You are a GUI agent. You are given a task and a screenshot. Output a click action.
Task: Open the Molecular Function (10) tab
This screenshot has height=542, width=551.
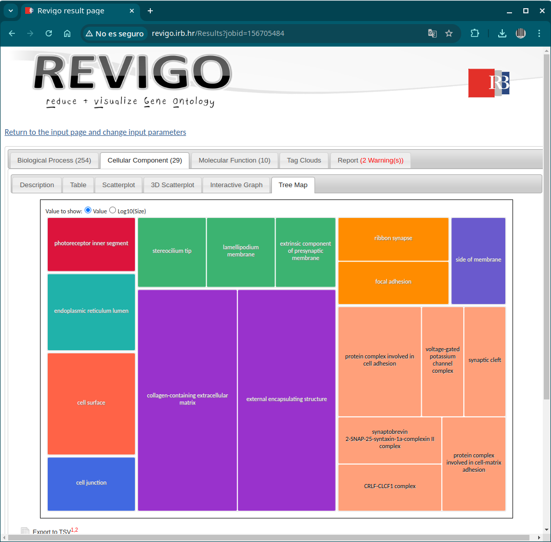click(x=234, y=160)
